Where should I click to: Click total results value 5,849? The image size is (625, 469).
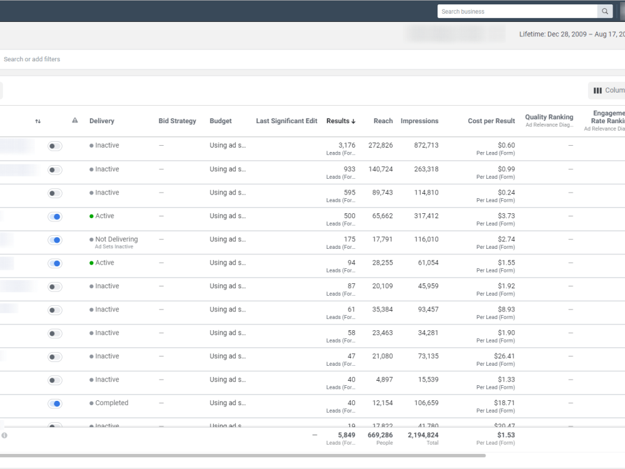click(x=346, y=435)
